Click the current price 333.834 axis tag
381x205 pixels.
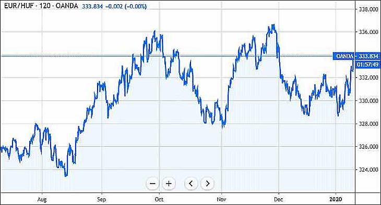tap(368, 56)
